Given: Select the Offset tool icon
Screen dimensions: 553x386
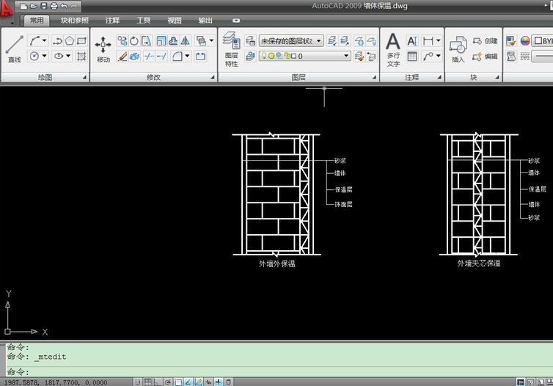Looking at the screenshot, I should click(173, 41).
